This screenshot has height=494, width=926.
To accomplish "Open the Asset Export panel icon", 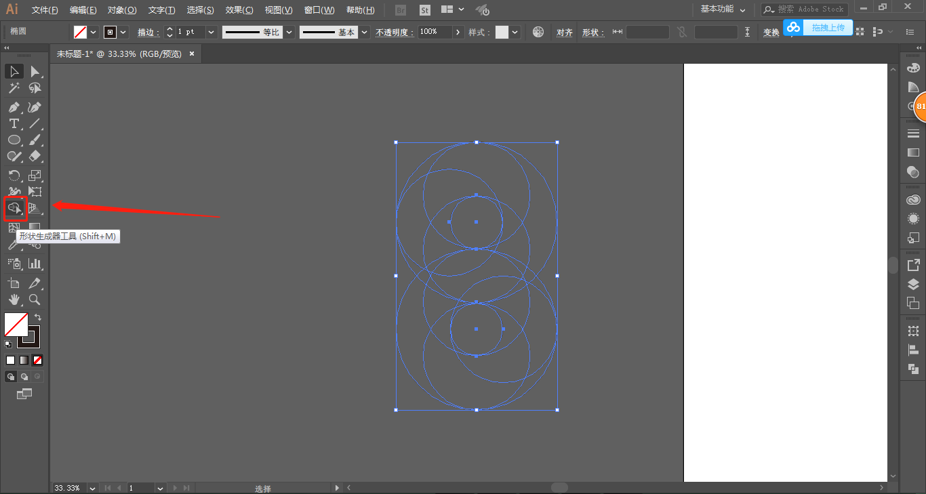I will point(913,264).
